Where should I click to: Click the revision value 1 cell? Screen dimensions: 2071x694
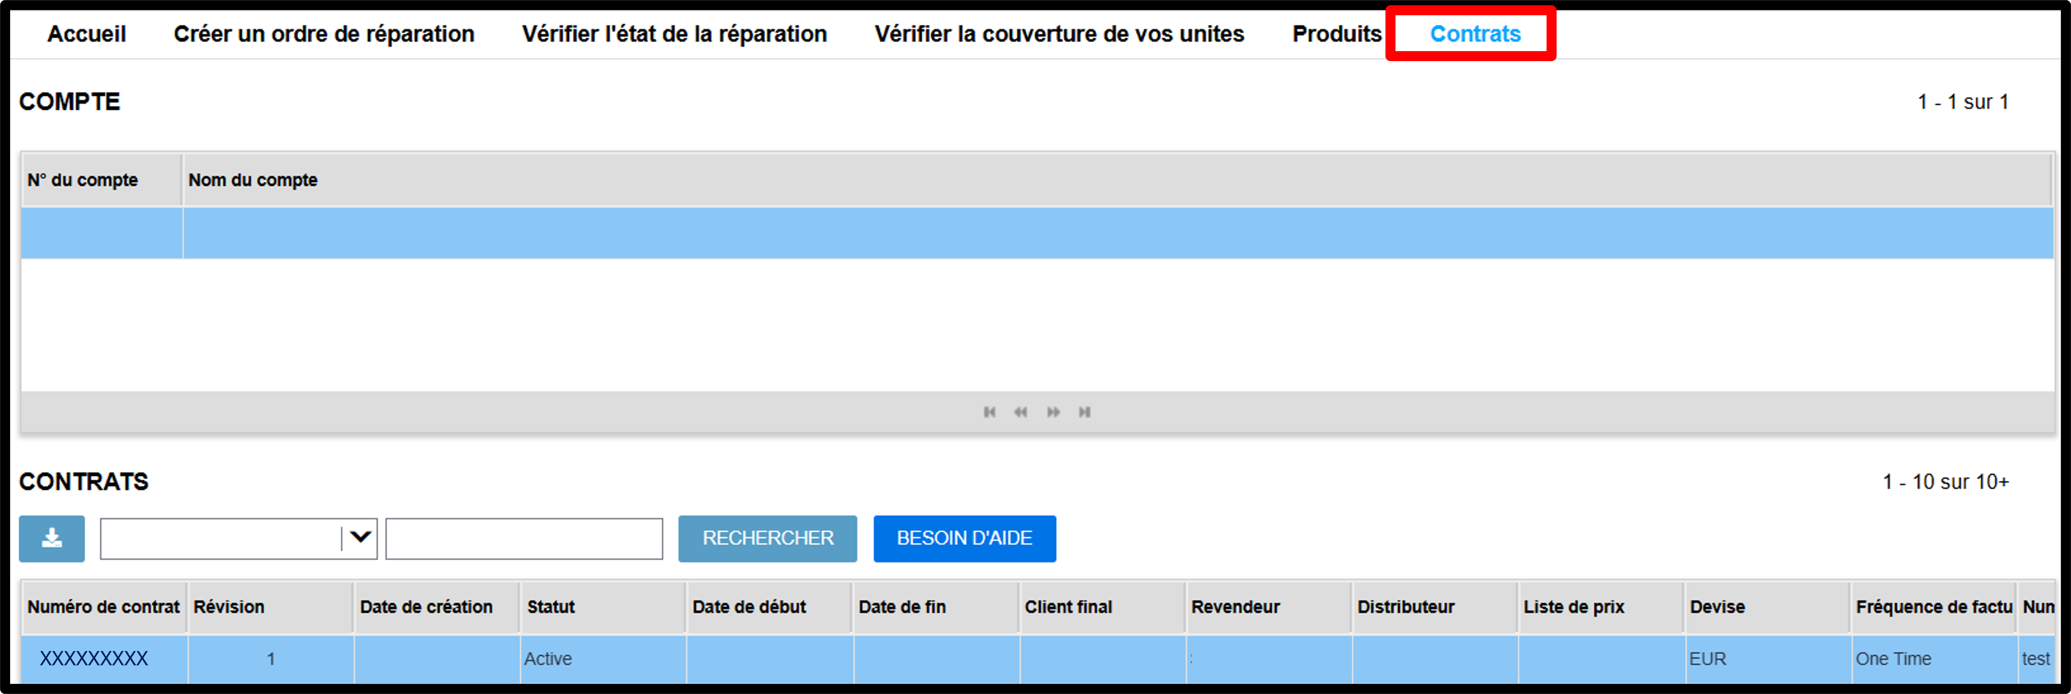click(x=271, y=659)
